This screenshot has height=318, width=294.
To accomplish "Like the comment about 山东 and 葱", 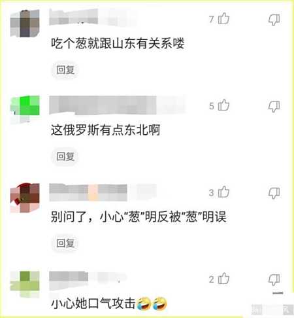I will (x=223, y=18).
